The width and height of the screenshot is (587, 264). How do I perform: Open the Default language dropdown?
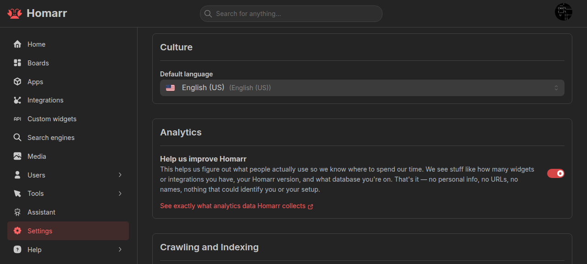pos(362,88)
